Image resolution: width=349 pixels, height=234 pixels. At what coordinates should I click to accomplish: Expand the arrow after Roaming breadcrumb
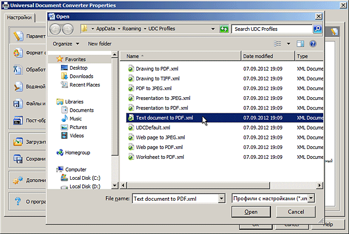pyautogui.click(x=145, y=29)
